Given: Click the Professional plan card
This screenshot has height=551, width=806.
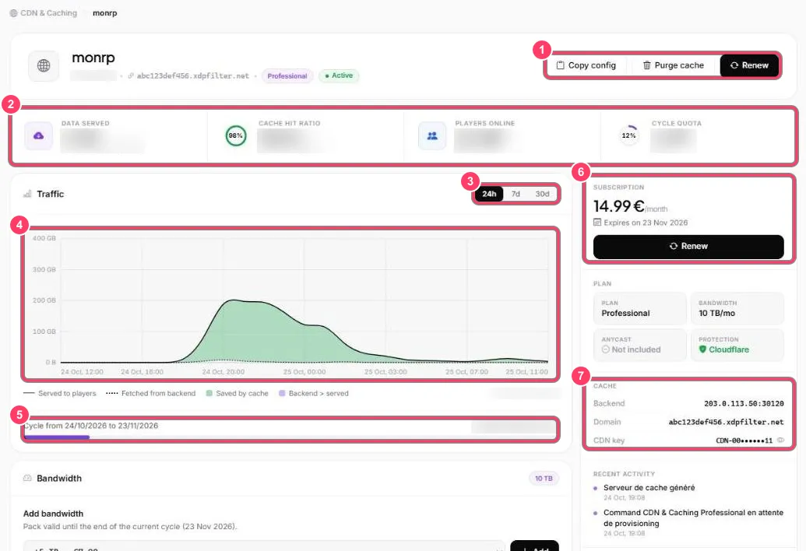Looking at the screenshot, I should (x=640, y=309).
